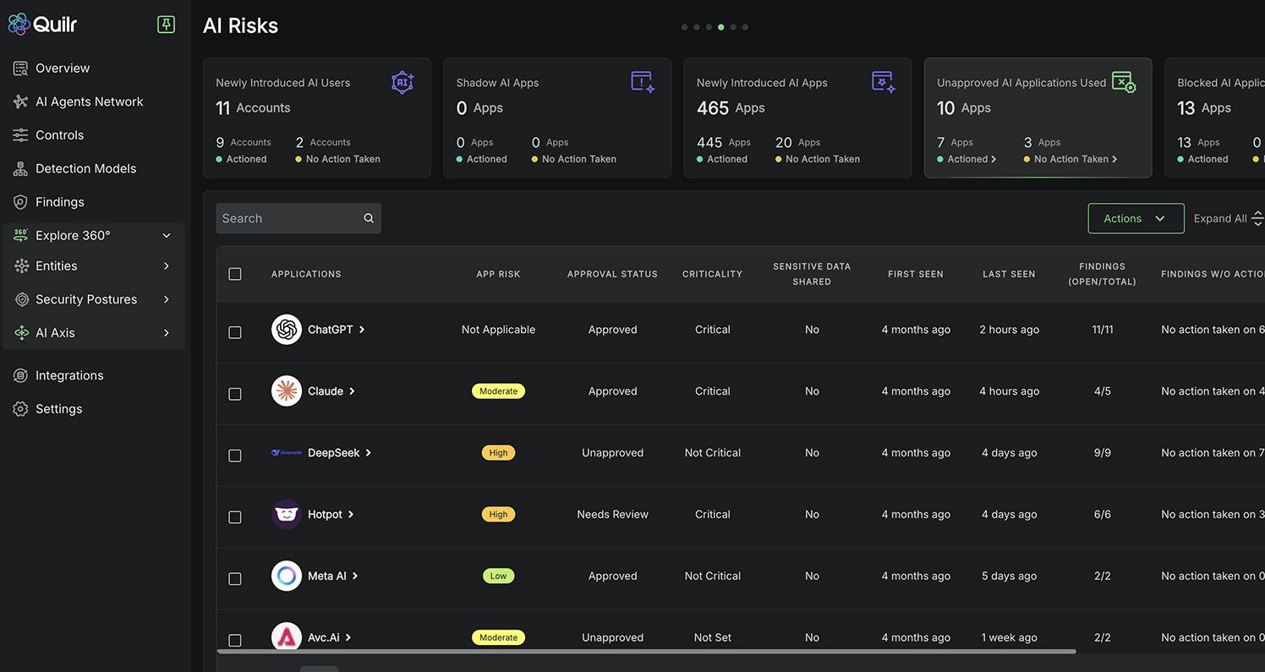Expand DeepSeek row details chevron

[x=369, y=453]
